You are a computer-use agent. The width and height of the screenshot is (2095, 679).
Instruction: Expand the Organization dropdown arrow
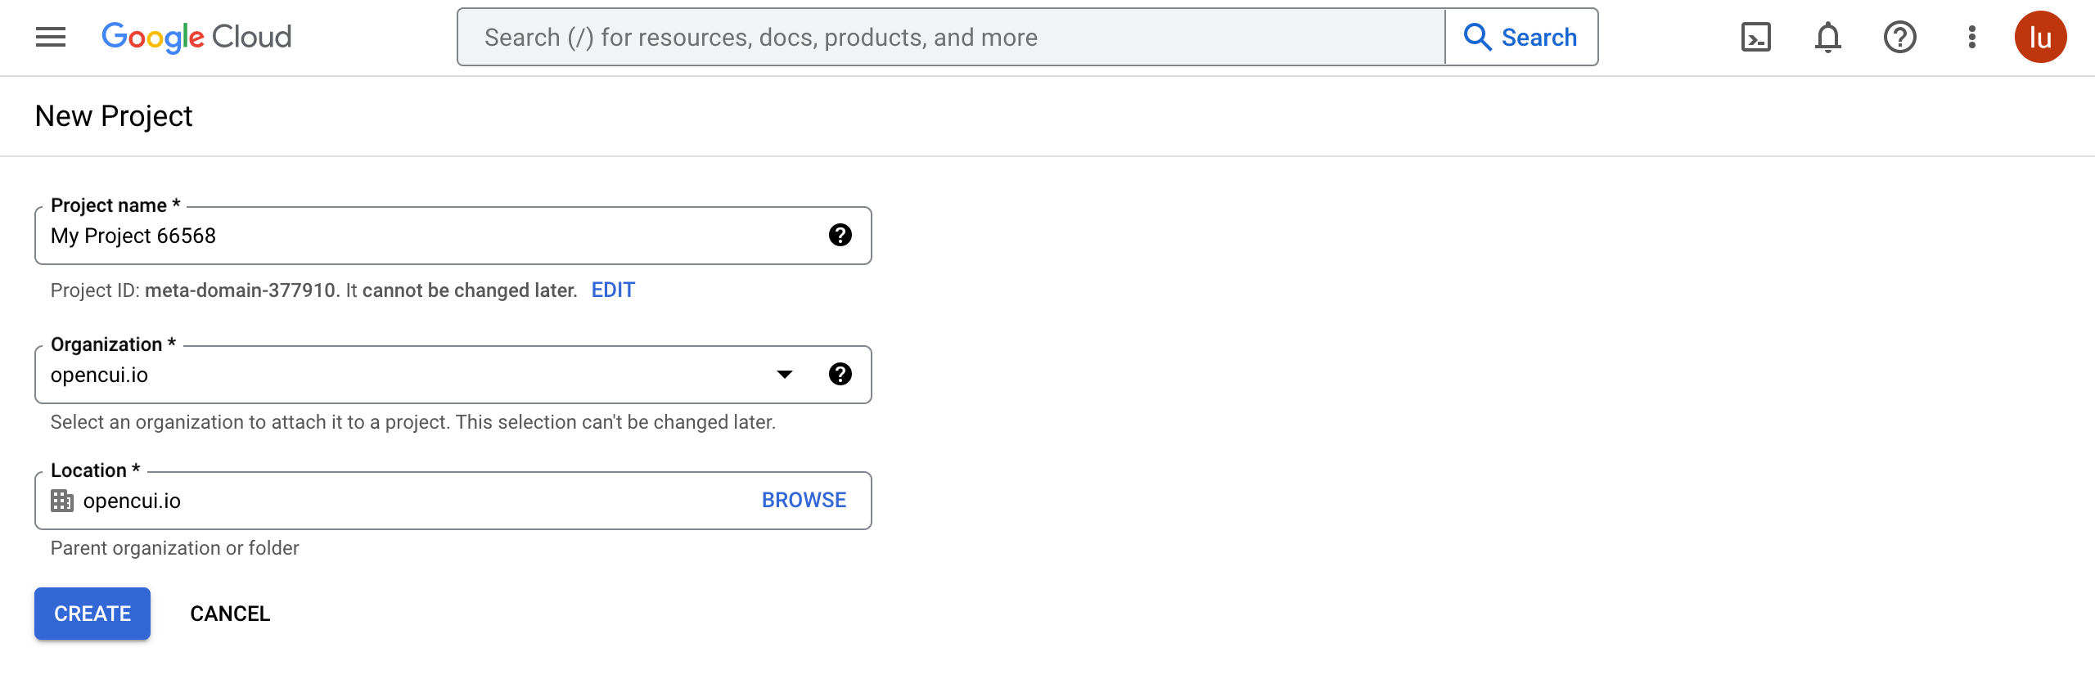(x=785, y=375)
